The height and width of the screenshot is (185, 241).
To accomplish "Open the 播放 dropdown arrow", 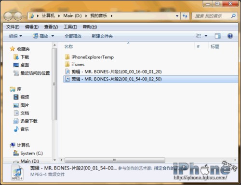I will (x=53, y=36).
